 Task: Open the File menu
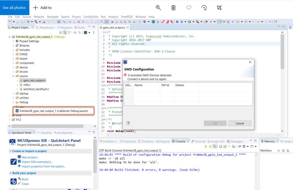pos(10,17)
